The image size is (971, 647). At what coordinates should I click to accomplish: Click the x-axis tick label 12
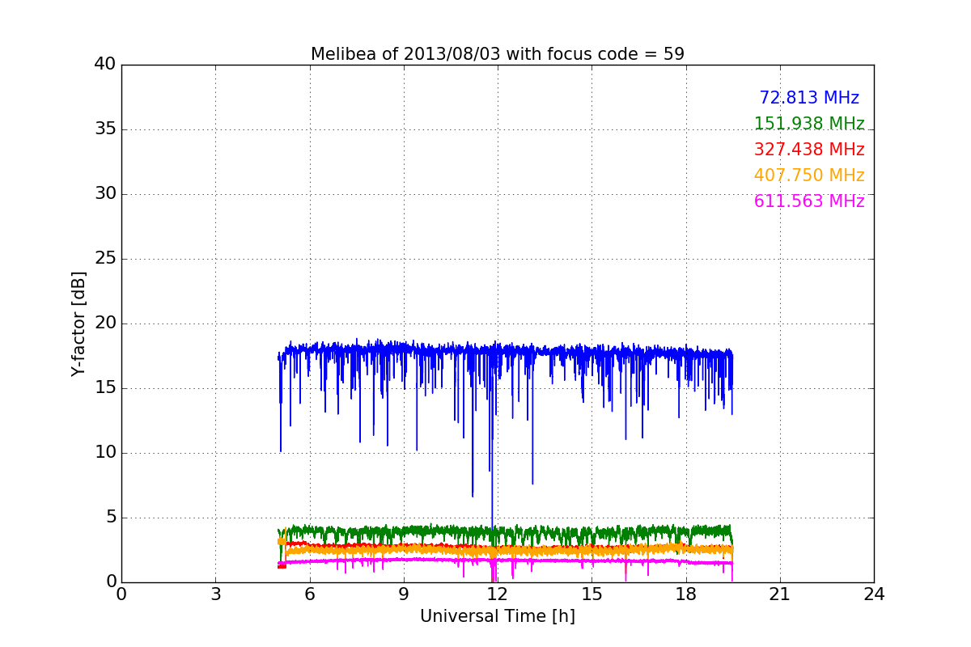(x=498, y=594)
